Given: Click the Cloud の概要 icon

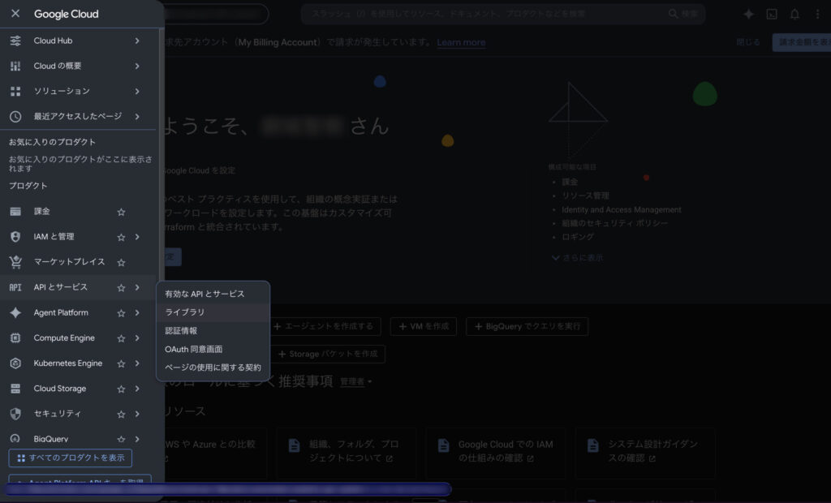Looking at the screenshot, I should tap(15, 66).
